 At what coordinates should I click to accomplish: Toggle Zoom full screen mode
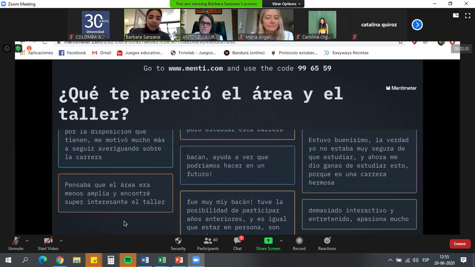click(468, 16)
